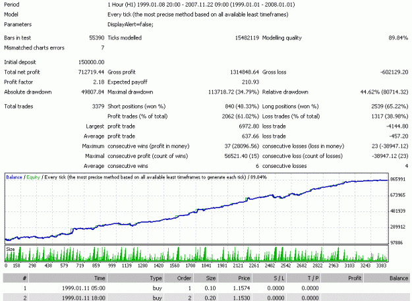Select Bars in test value 55390
Viewport: 412px width, 301px height.
[97, 38]
